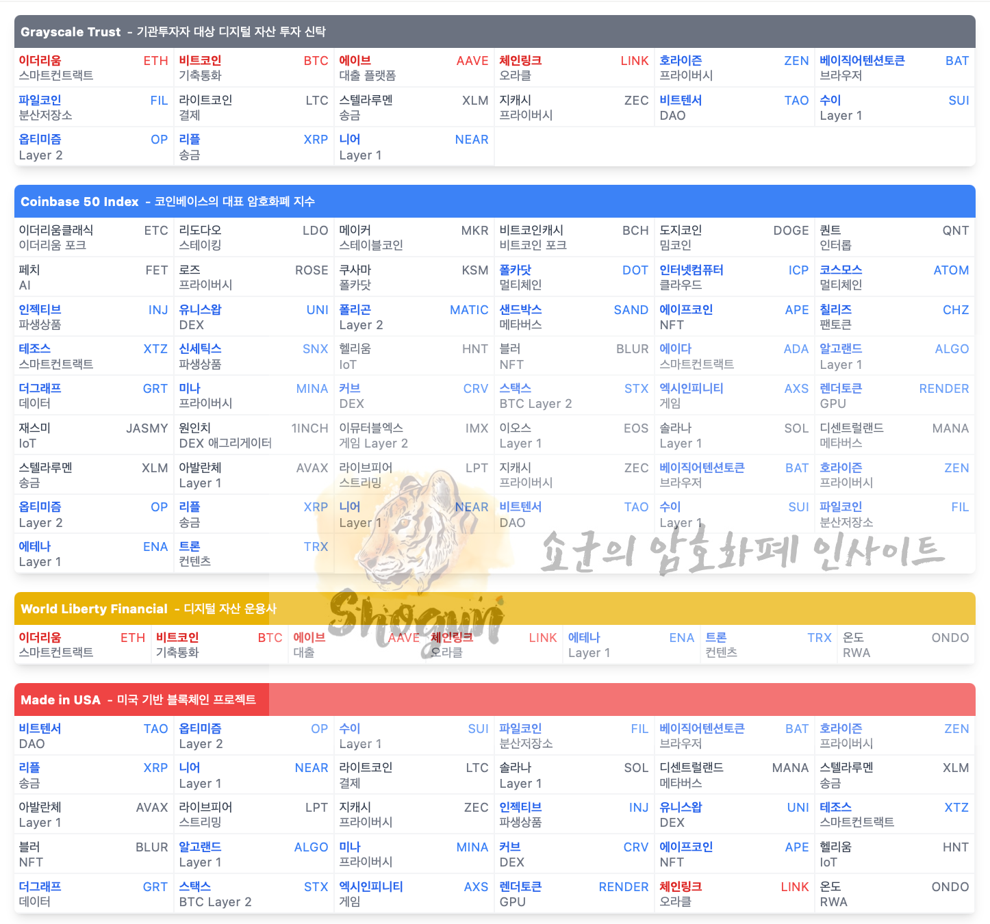Click 인젝티브 INJ in Coinbase 50 Index

click(x=94, y=317)
